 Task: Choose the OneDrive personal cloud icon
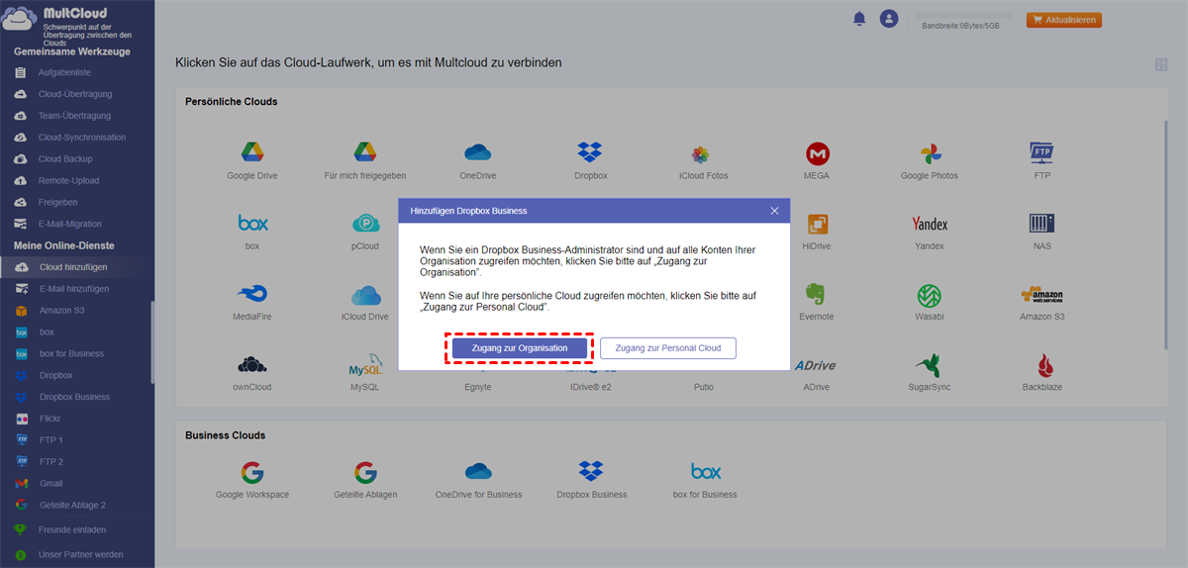[478, 152]
